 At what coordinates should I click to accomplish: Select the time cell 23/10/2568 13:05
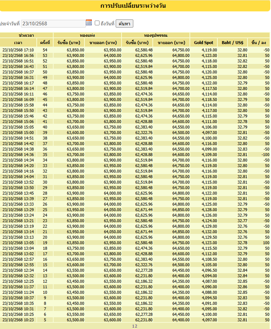(x=18, y=243)
